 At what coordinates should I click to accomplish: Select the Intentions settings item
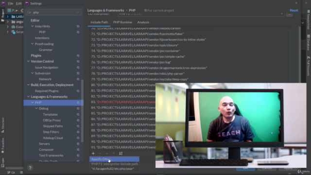42,38
